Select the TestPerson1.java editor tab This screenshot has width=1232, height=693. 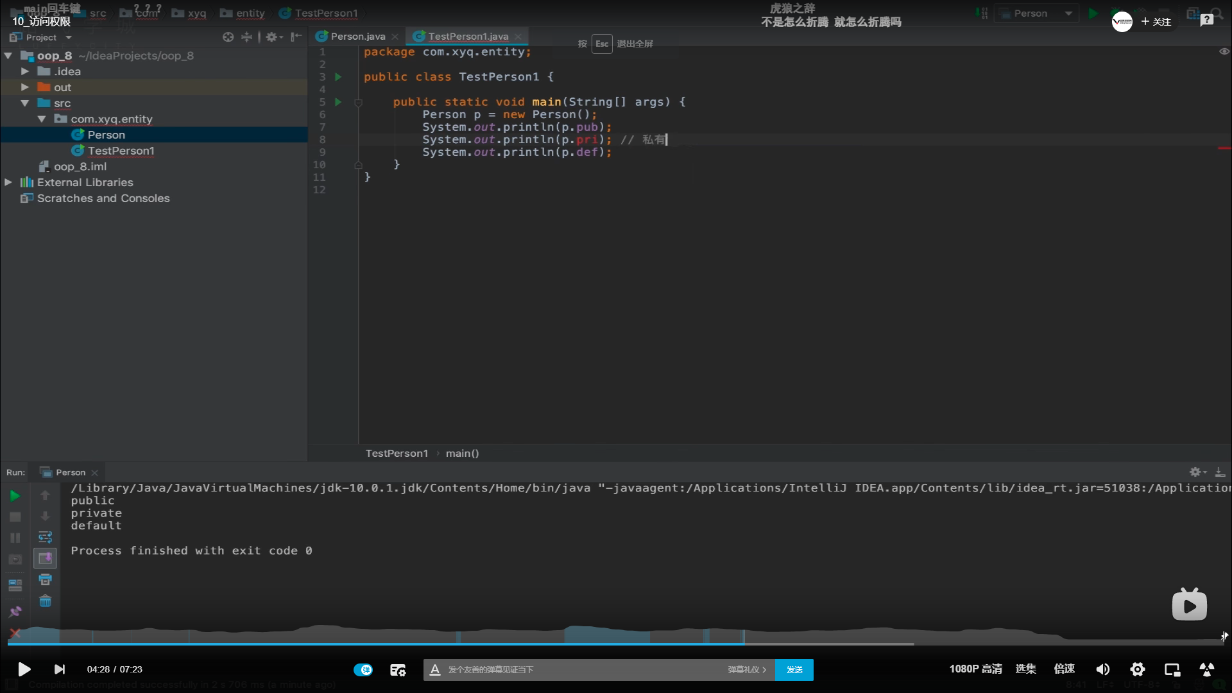click(468, 37)
